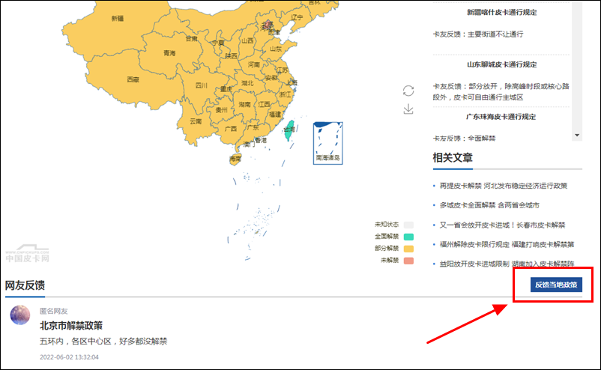The height and width of the screenshot is (370, 601).
Task: Click the 反馈当地政策 button
Action: coord(556,285)
